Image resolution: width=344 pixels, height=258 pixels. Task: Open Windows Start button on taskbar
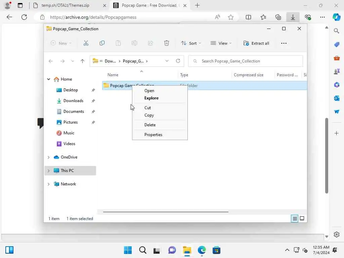coord(128,250)
